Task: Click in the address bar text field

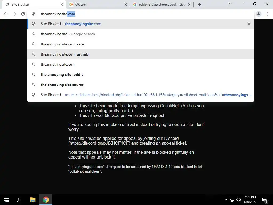Action: tap(141, 14)
